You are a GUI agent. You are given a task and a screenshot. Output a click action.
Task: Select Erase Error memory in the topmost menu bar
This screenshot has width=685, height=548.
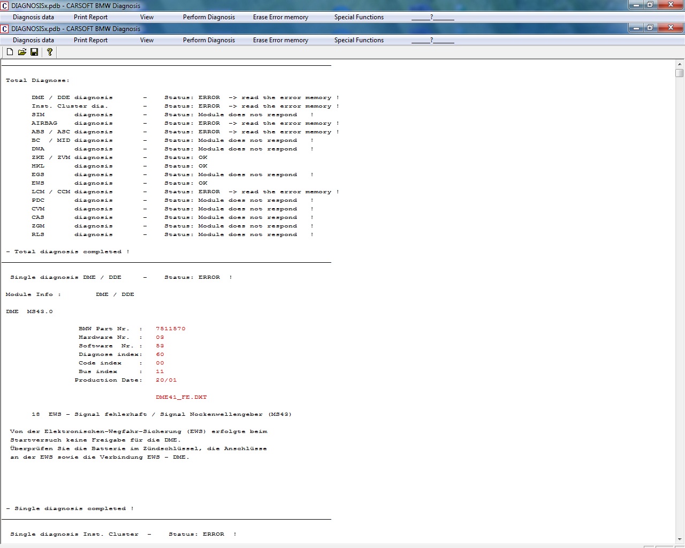280,17
